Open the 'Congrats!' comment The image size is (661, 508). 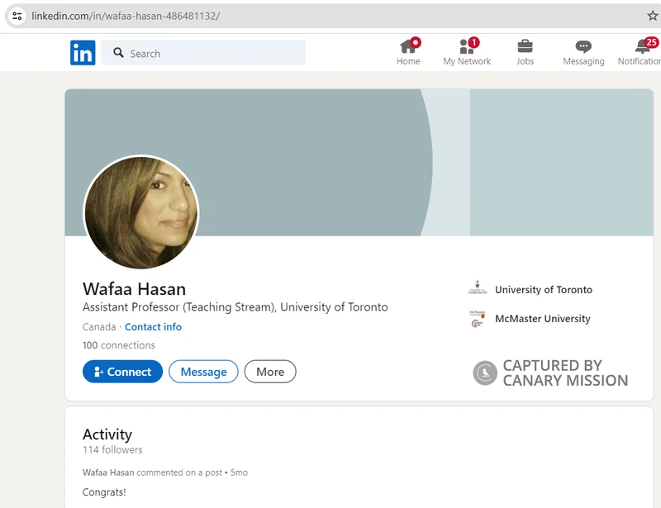(x=104, y=492)
